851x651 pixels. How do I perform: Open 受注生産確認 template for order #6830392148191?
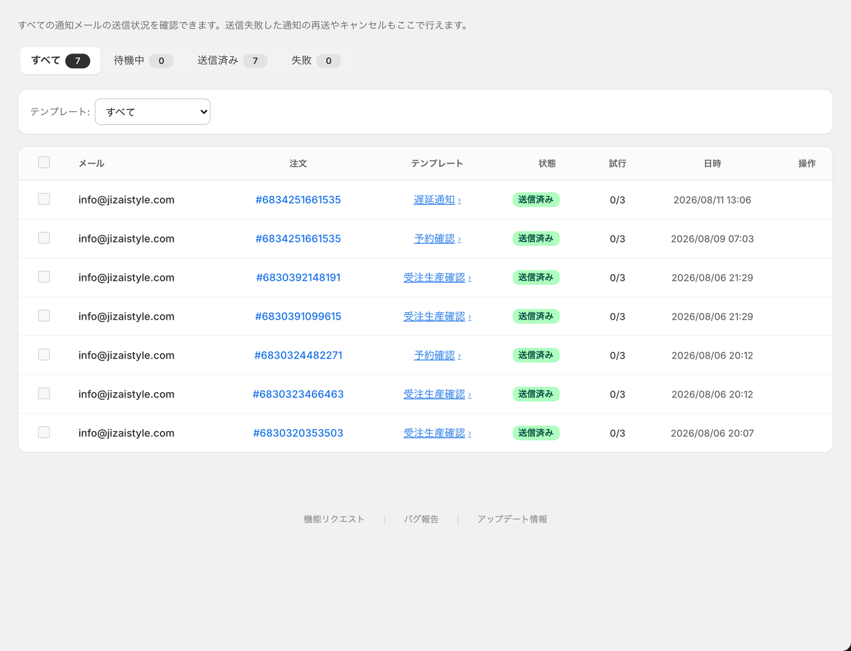point(437,278)
